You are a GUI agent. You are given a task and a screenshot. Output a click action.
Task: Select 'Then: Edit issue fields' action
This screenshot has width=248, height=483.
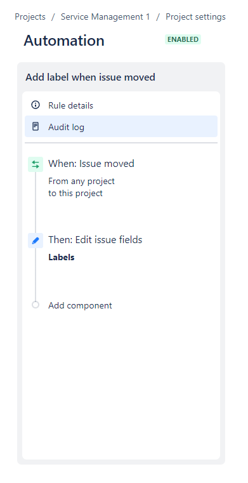tap(95, 240)
